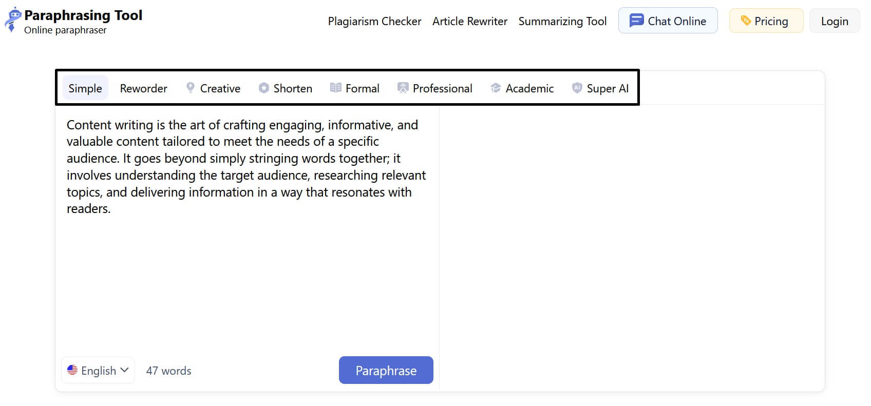Click the Paraphrasing Tool site title
The image size is (871, 406).
pyautogui.click(x=83, y=15)
